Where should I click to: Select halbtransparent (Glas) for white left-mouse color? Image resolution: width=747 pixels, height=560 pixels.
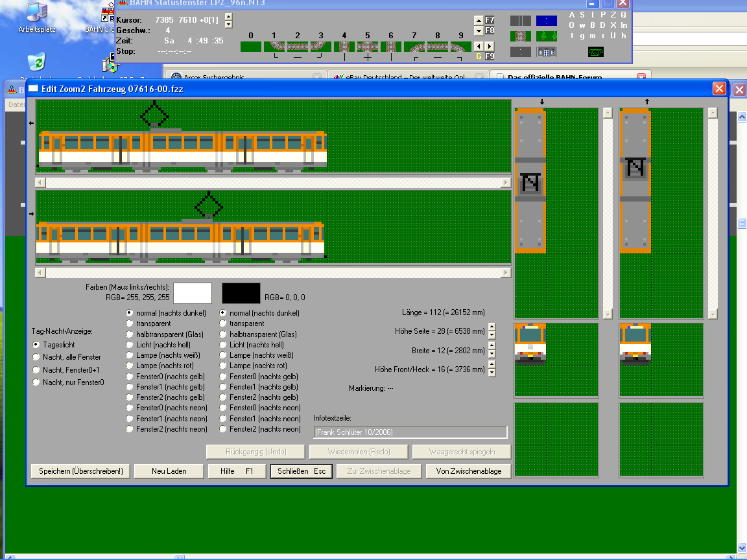(x=130, y=334)
